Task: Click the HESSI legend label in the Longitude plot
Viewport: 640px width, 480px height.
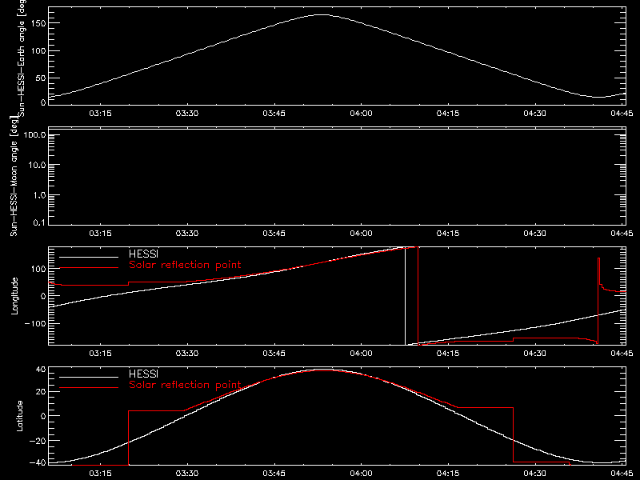Action: pyautogui.click(x=143, y=254)
